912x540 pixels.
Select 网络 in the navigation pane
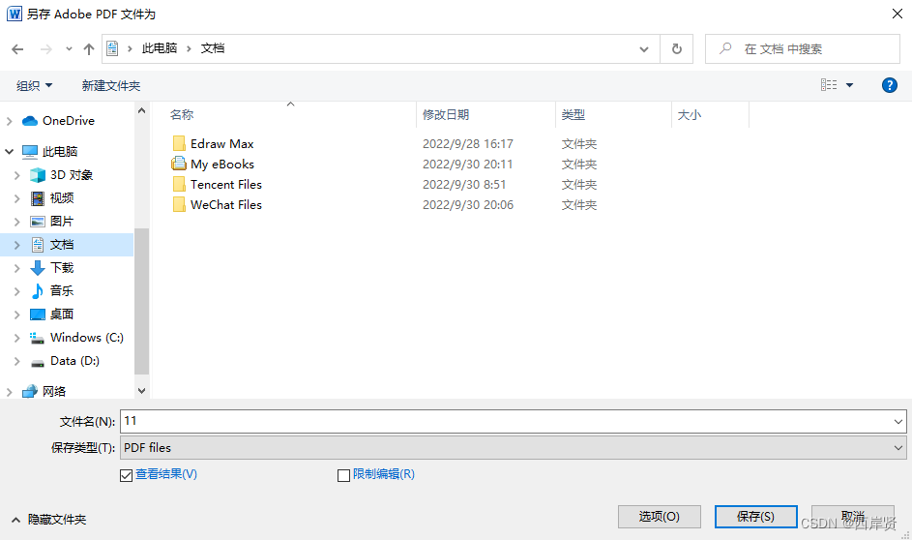[54, 391]
